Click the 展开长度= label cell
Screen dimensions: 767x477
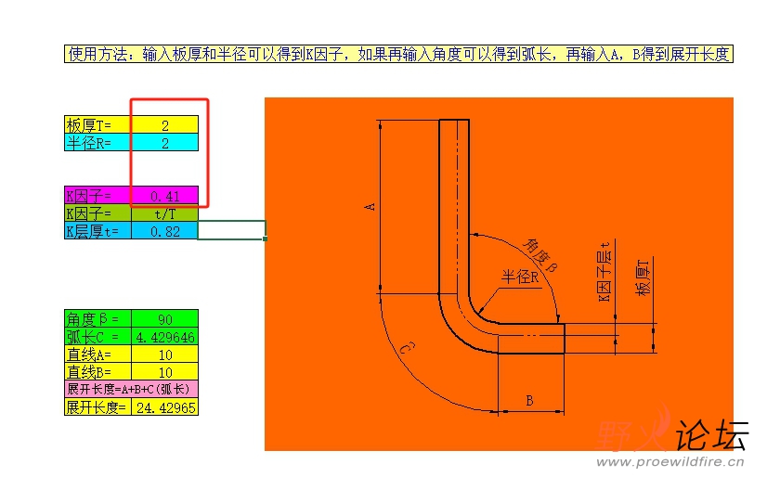tap(97, 406)
